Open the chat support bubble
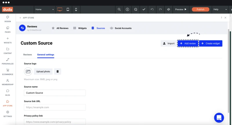 tap(219, 118)
